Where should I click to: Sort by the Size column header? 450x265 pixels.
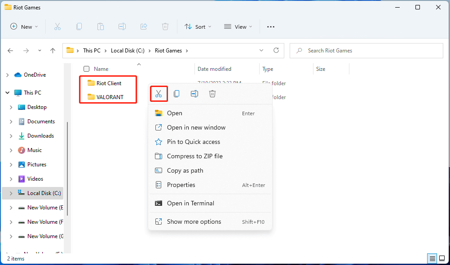click(x=321, y=69)
